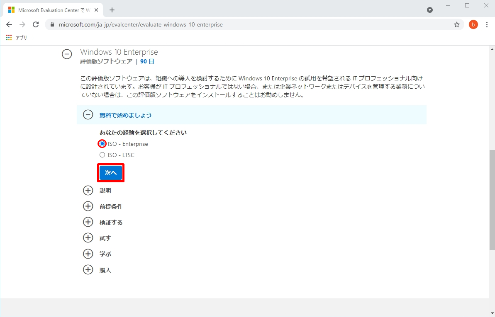Select the ISO - Enterprise radio option
495x317 pixels.
click(x=102, y=144)
